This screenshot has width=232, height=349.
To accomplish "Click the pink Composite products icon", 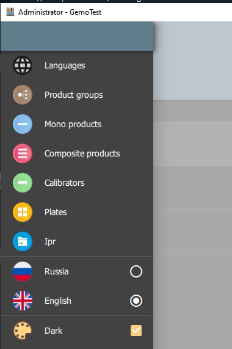I will [x=23, y=153].
